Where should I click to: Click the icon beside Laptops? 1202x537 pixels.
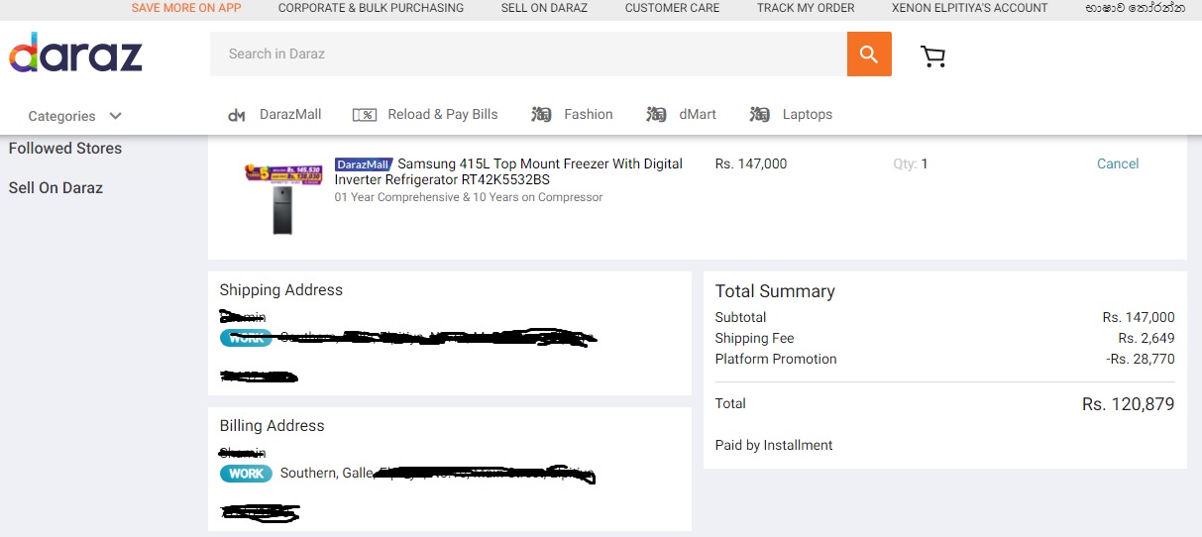coord(760,115)
